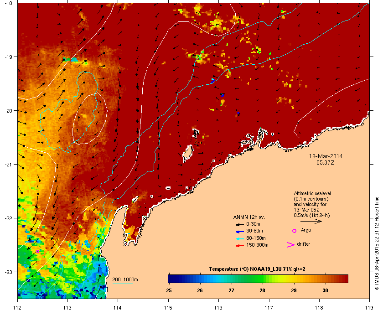Click the magenta drifter chevron legend symbol
This screenshot has height=310, width=383.
point(291,245)
